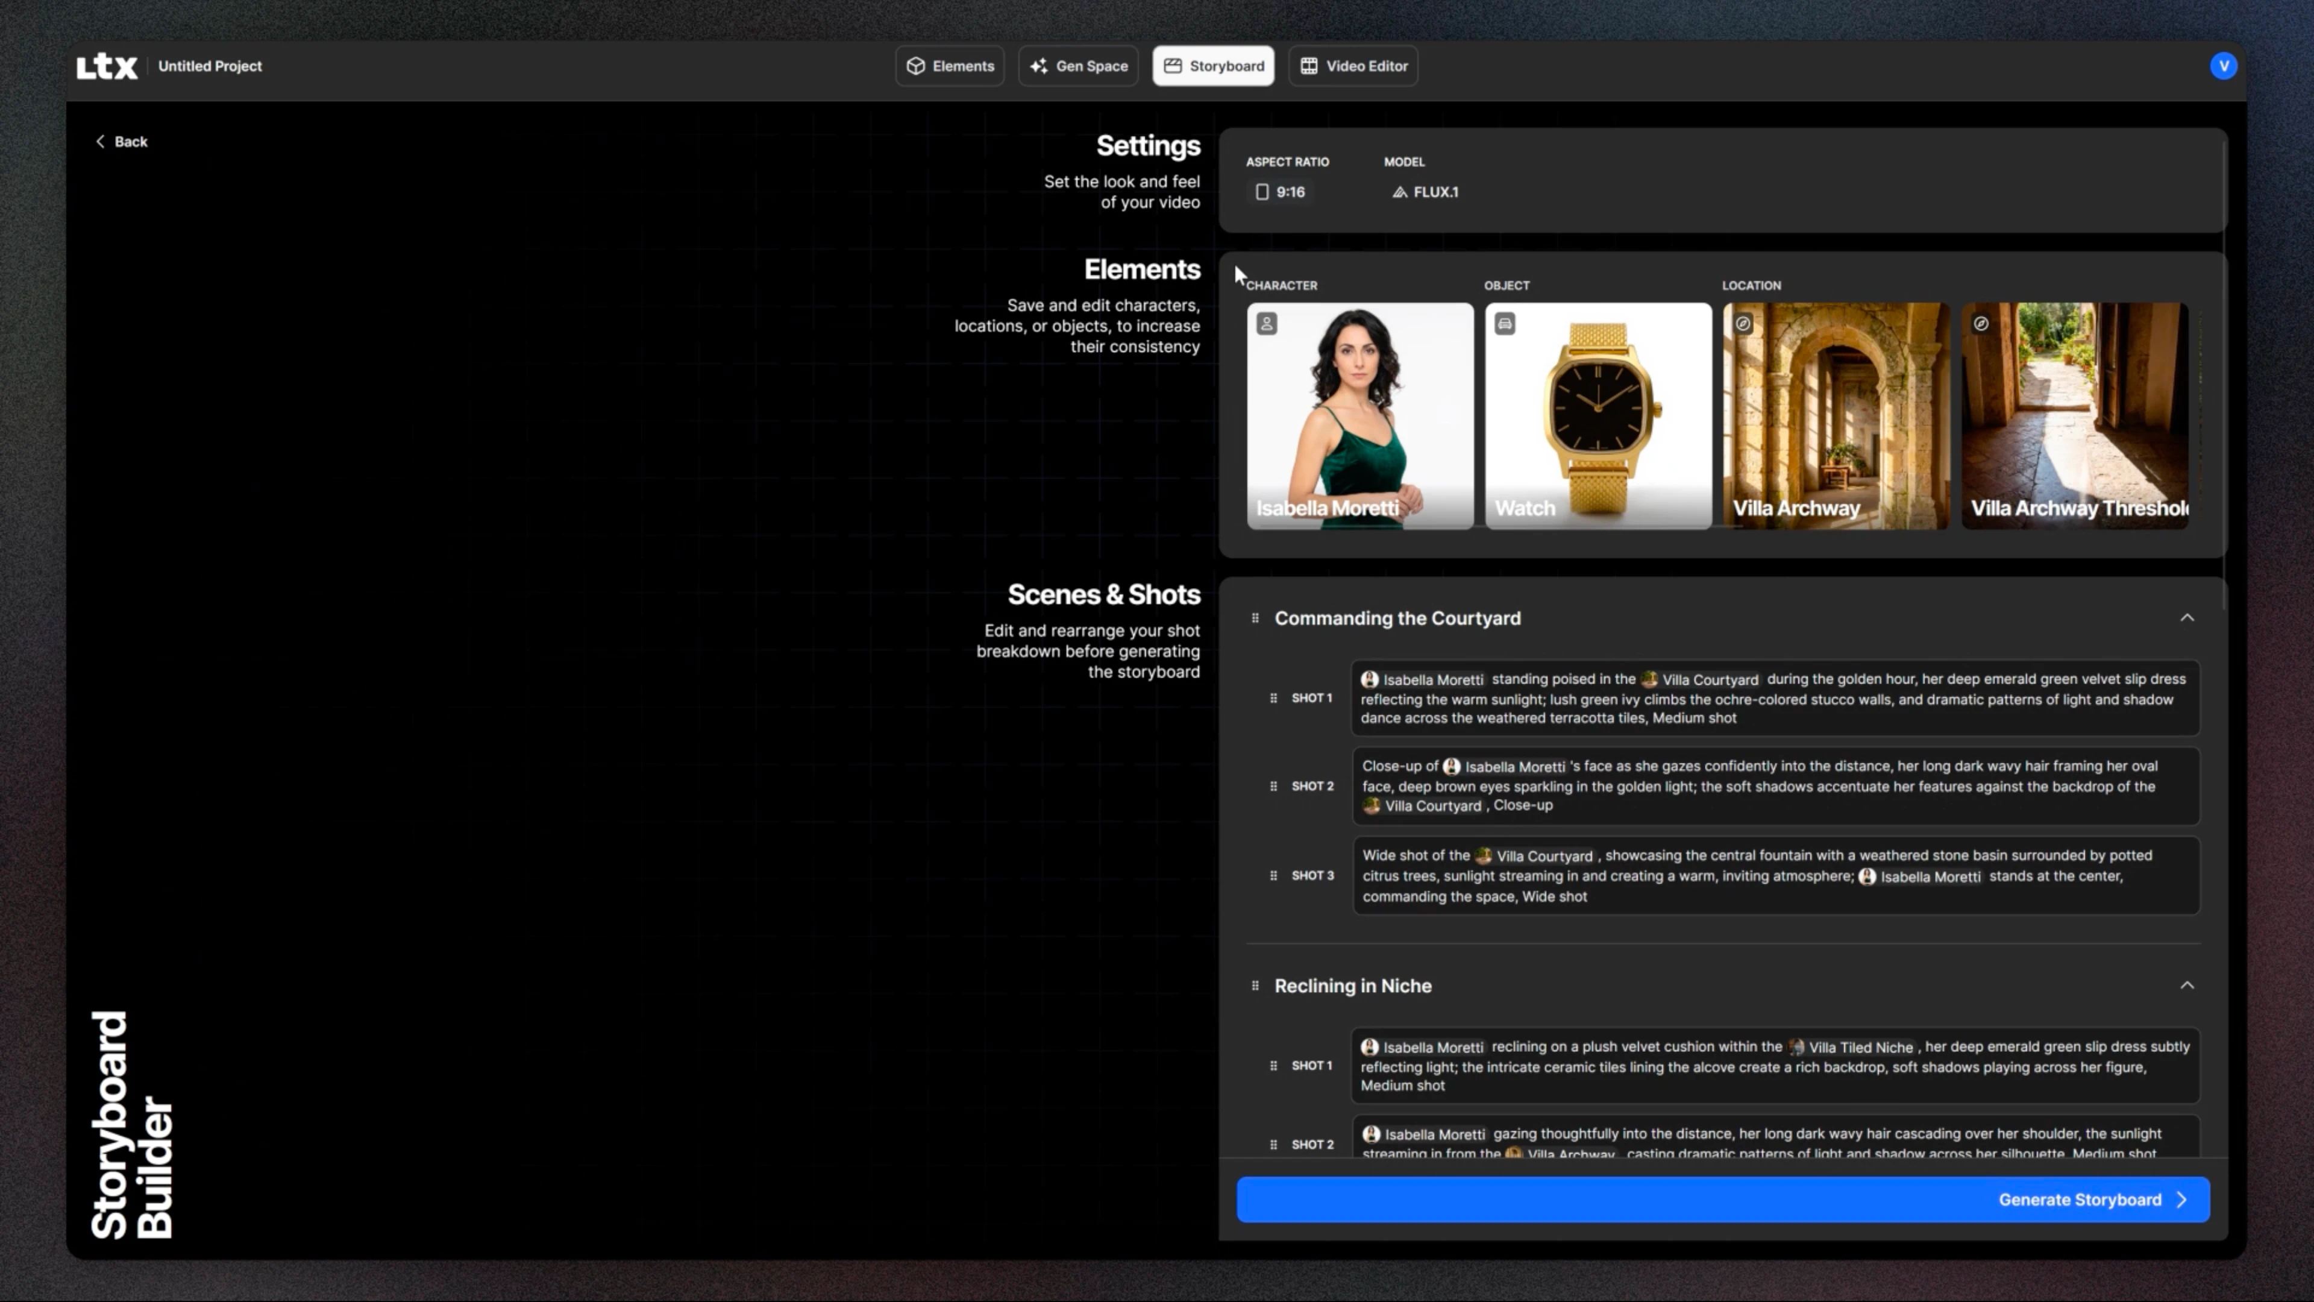The width and height of the screenshot is (2314, 1302).
Task: Click the LTX logo
Action: pyautogui.click(x=106, y=66)
